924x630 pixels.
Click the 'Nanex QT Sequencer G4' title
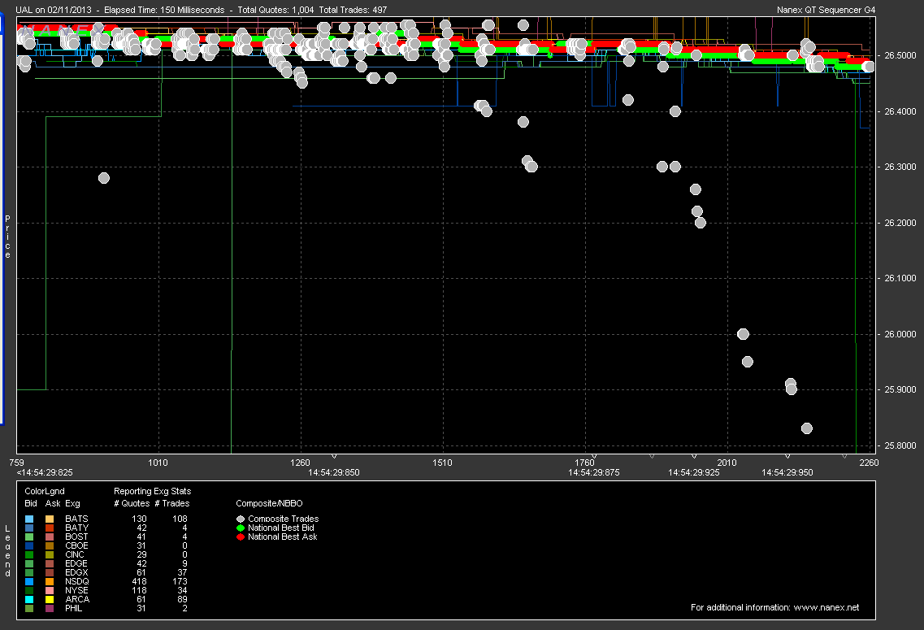coord(826,10)
